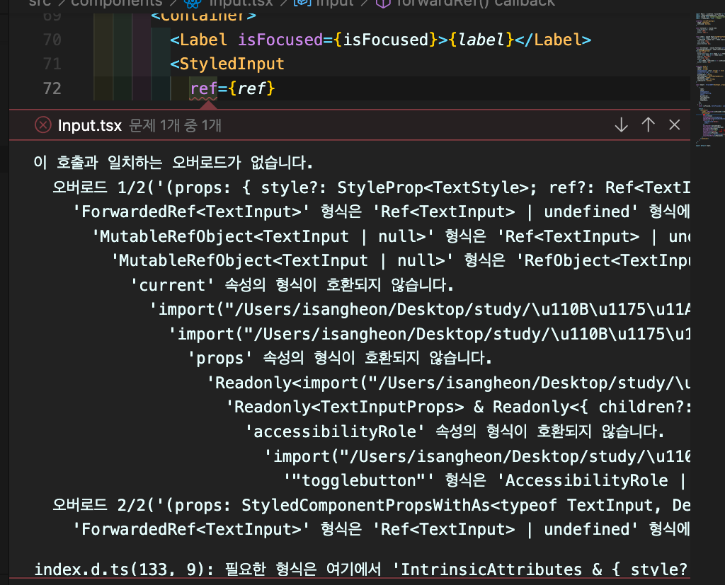
Task: Click the StyledInput tag on line 71
Action: click(227, 64)
